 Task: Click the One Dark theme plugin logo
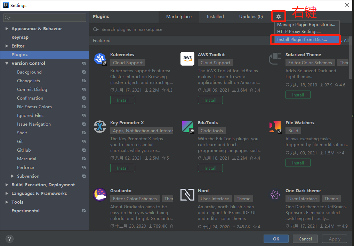pyautogui.click(x=275, y=195)
